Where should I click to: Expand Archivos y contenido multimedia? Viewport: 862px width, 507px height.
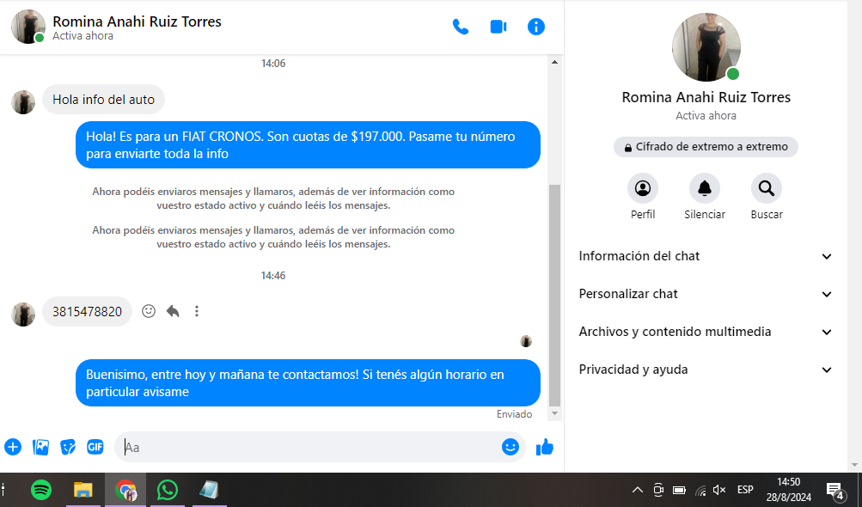(706, 332)
